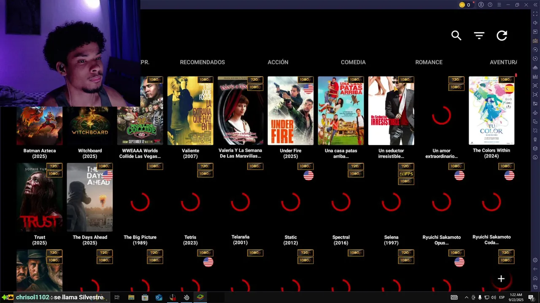Image resolution: width=540 pixels, height=303 pixels.
Task: Open Microsoft Store in taskbar
Action: (145, 298)
